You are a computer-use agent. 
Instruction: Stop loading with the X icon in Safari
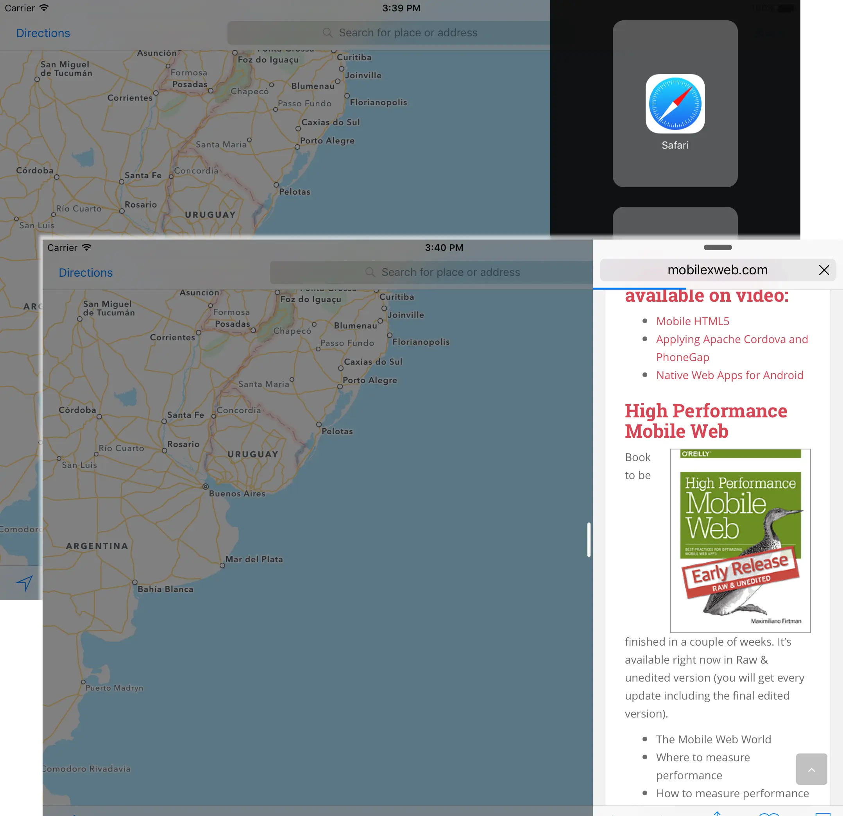(x=823, y=270)
